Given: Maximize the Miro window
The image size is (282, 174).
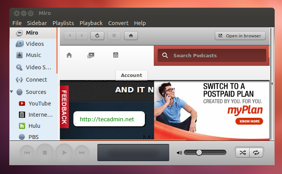Looking at the screenshot, I should 31,13.
